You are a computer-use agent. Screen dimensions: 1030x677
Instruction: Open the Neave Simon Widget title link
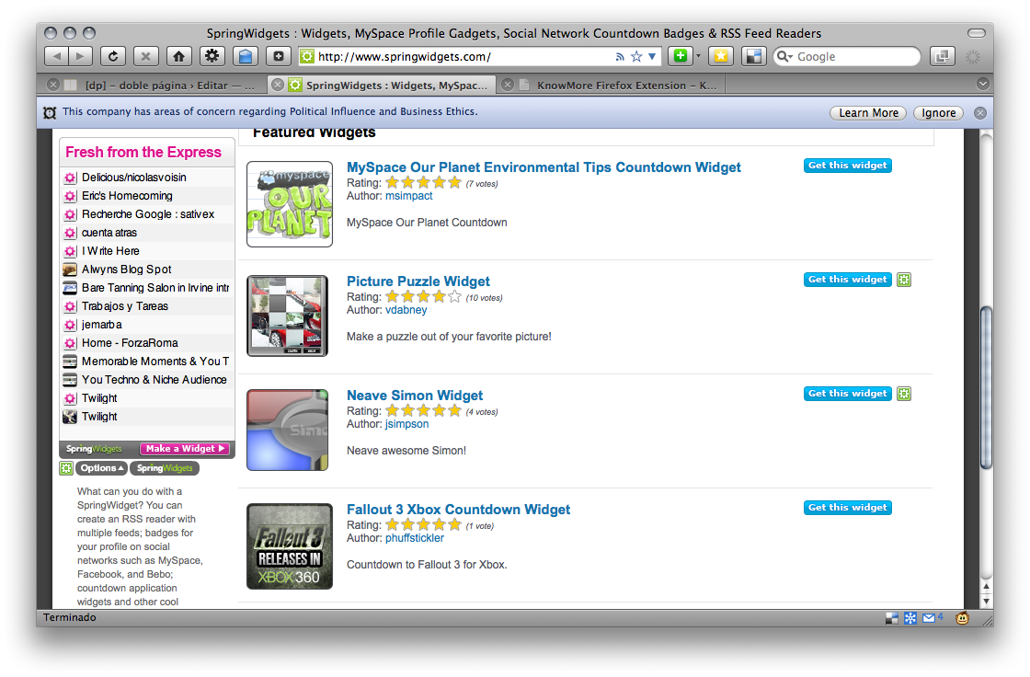click(414, 396)
